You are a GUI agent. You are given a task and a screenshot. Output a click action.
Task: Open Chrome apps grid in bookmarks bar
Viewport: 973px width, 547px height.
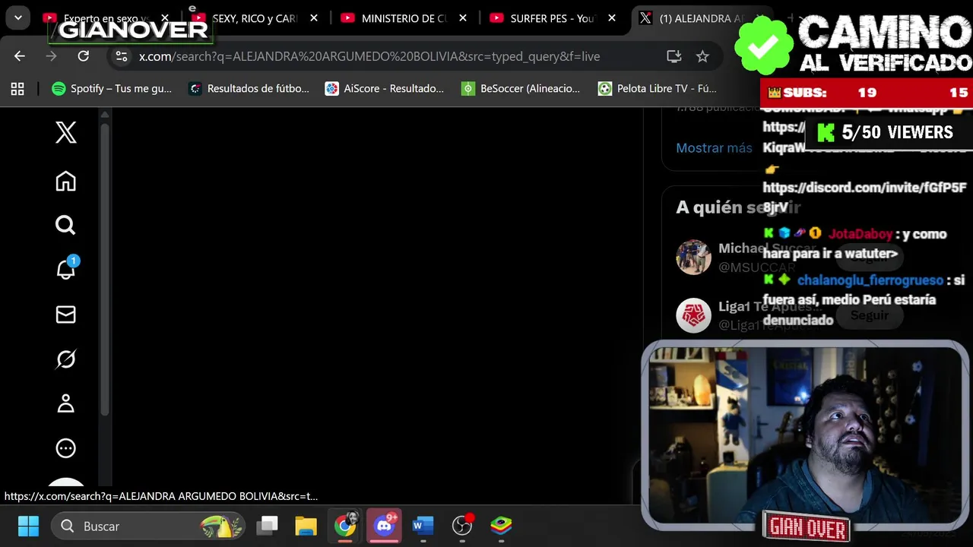[x=17, y=89]
